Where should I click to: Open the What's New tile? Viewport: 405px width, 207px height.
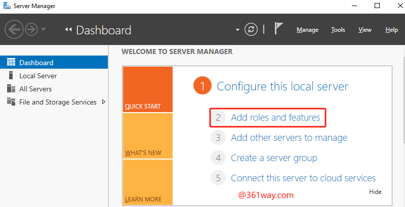pyautogui.click(x=148, y=136)
